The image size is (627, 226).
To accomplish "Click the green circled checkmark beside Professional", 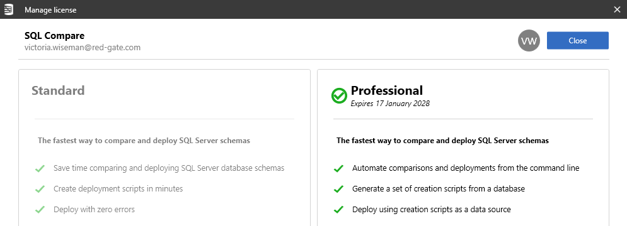I will (339, 95).
